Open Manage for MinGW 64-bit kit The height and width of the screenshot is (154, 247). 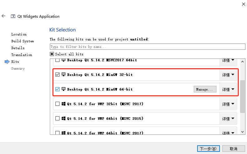click(205, 89)
